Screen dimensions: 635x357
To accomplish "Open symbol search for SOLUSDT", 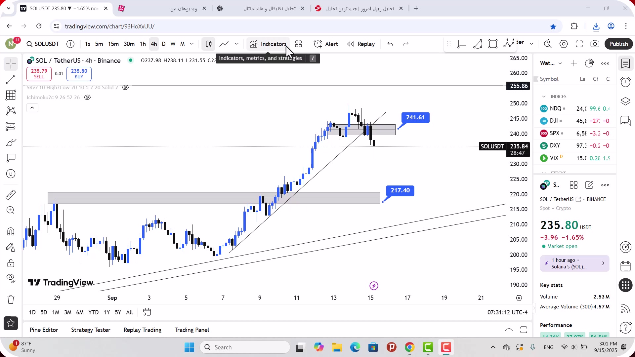I will tap(43, 44).
